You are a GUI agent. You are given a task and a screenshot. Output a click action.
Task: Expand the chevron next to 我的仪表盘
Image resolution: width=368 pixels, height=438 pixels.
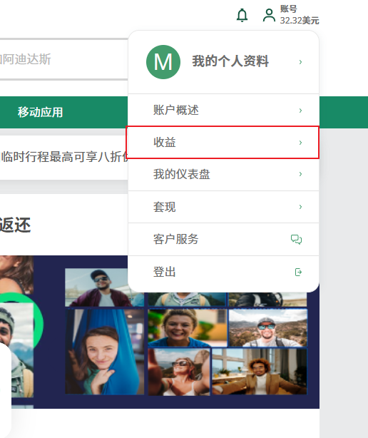coord(300,174)
